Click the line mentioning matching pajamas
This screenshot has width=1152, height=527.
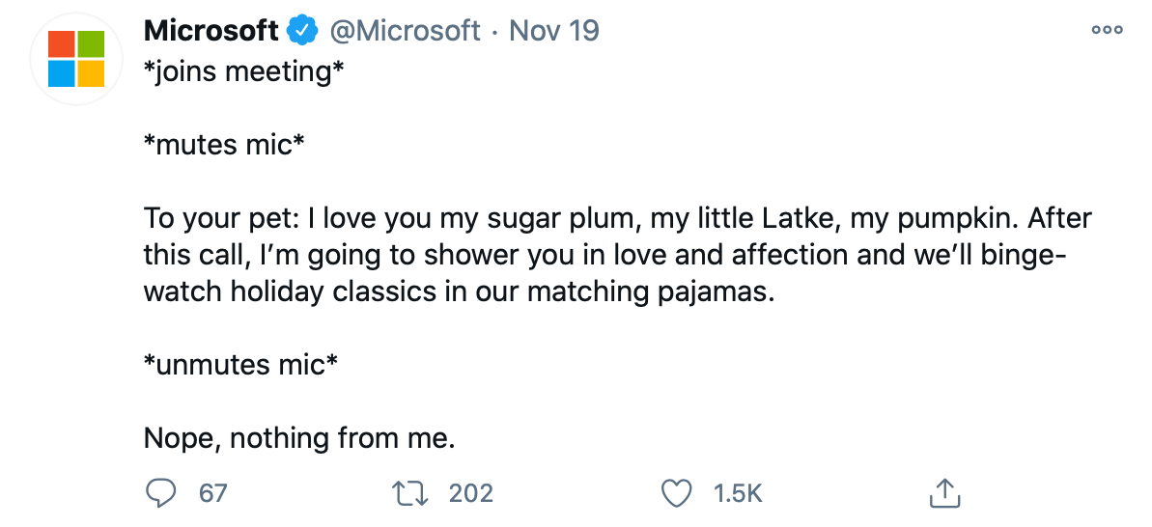pyautogui.click(x=459, y=292)
